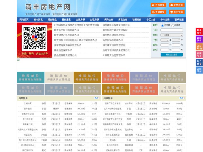This screenshot has width=203, height=152.
Task: Open 房屋建筑工程质量保修办法 link
Action: [116, 25]
